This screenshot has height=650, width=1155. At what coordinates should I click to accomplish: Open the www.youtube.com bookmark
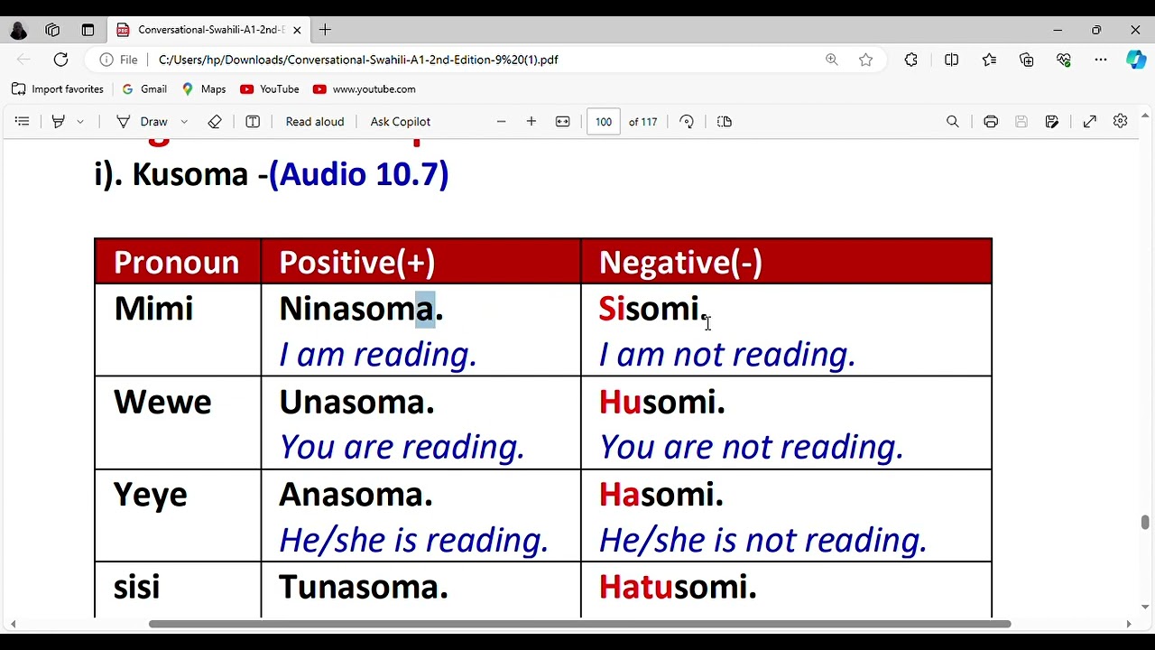point(365,89)
